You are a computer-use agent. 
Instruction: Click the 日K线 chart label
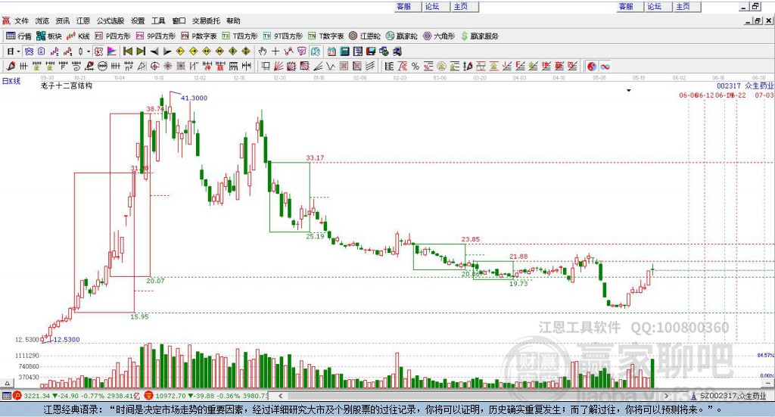[x=11, y=81]
